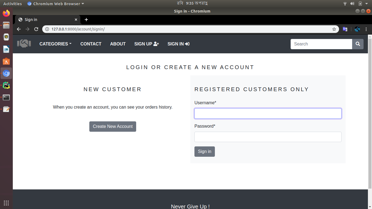Screen dimensions: 372x209
Task: Click the battery status icon
Action: tap(360, 4)
